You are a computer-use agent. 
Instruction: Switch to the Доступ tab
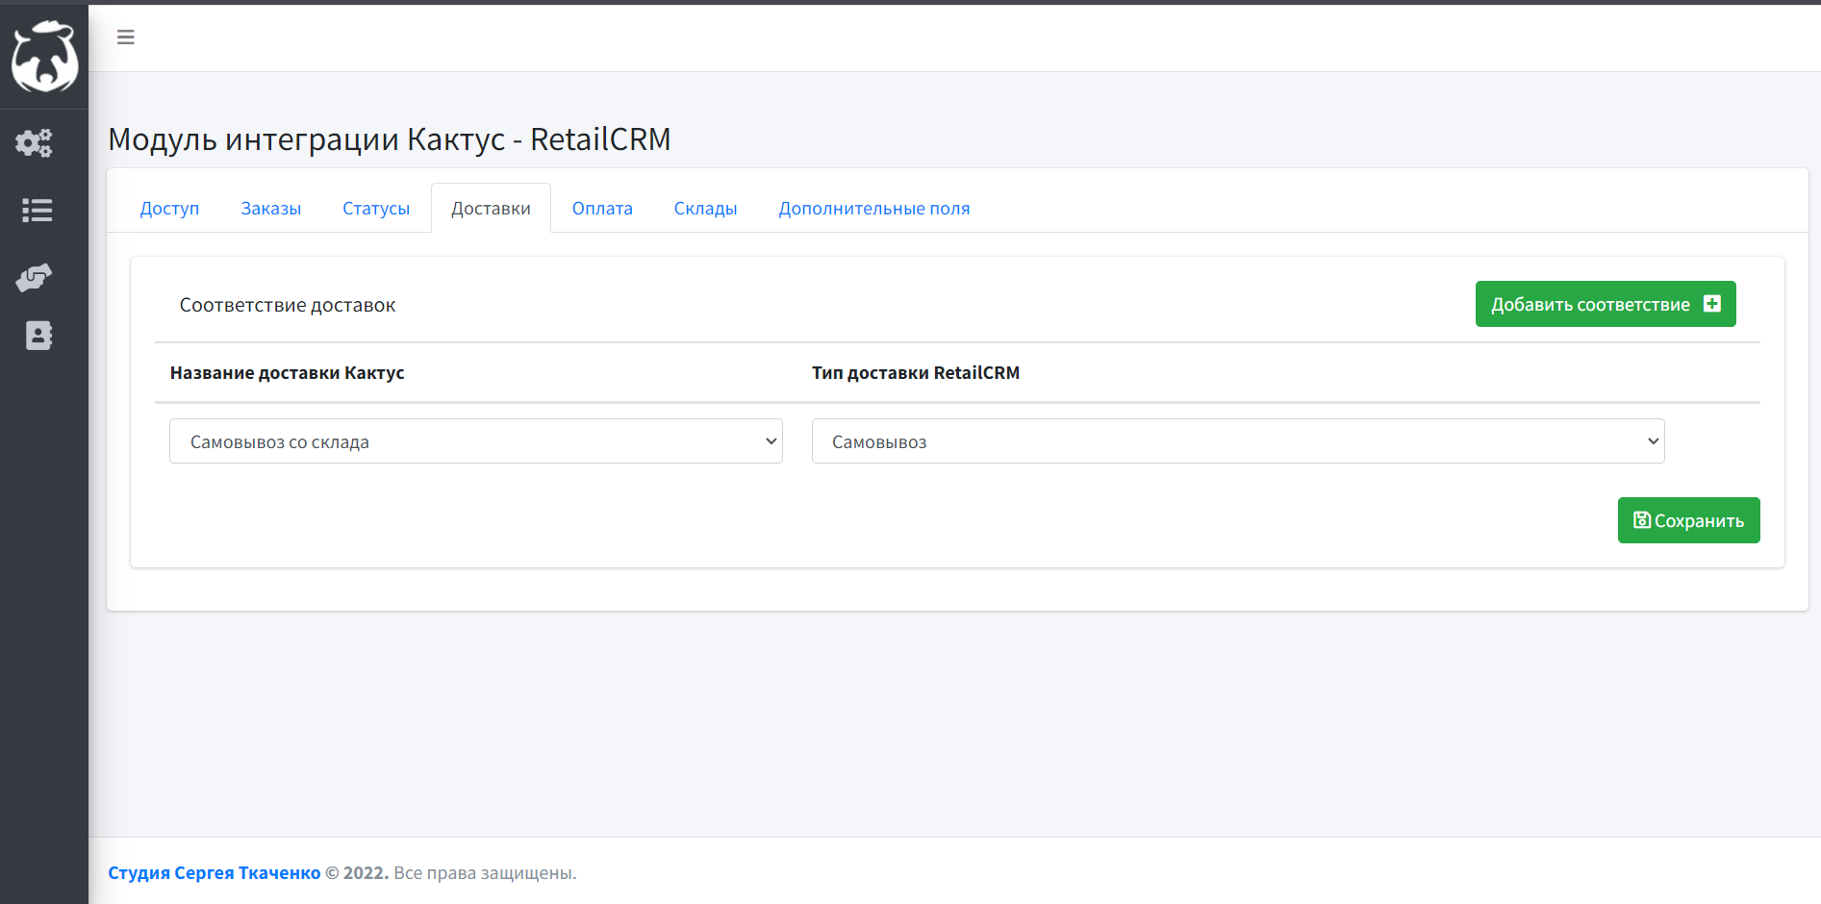[169, 209]
